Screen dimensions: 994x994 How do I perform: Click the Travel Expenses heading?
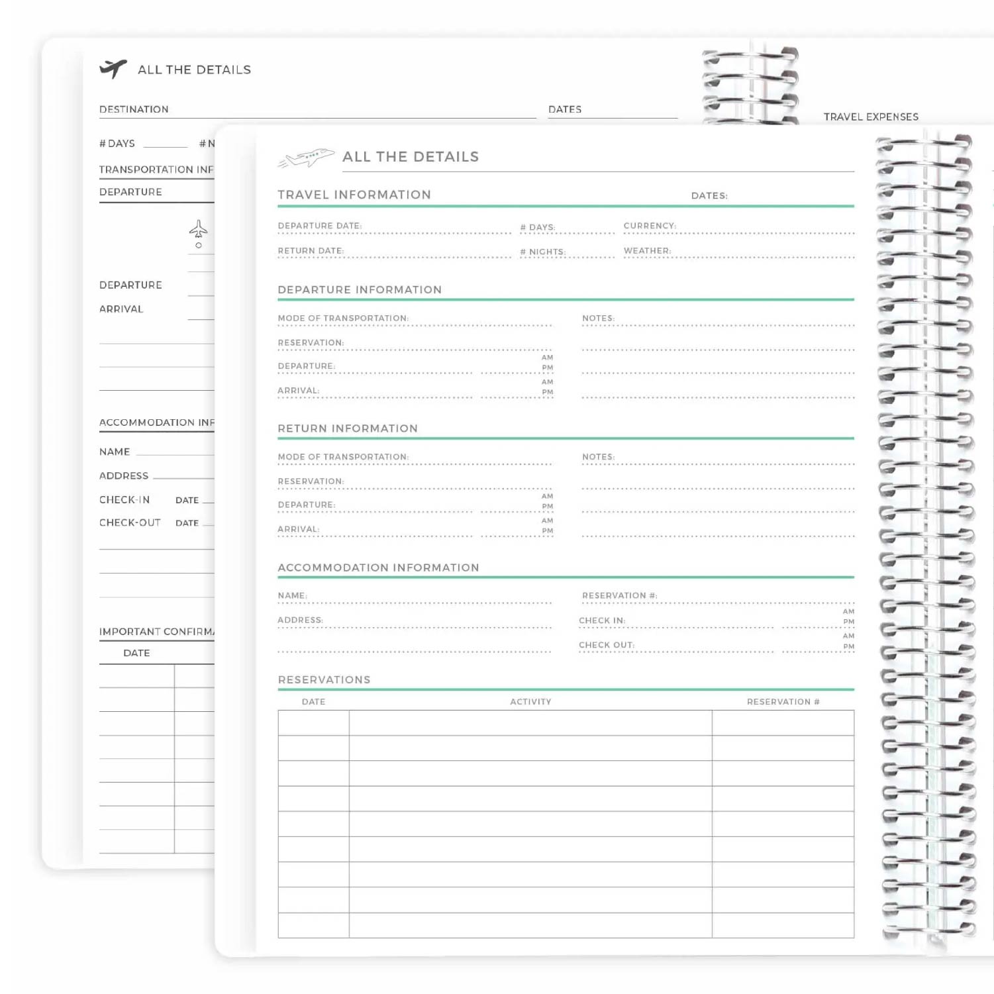pyautogui.click(x=871, y=117)
